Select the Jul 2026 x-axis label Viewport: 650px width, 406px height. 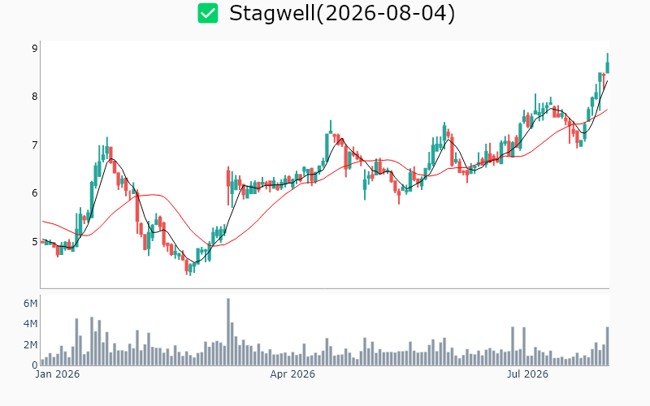(x=527, y=374)
